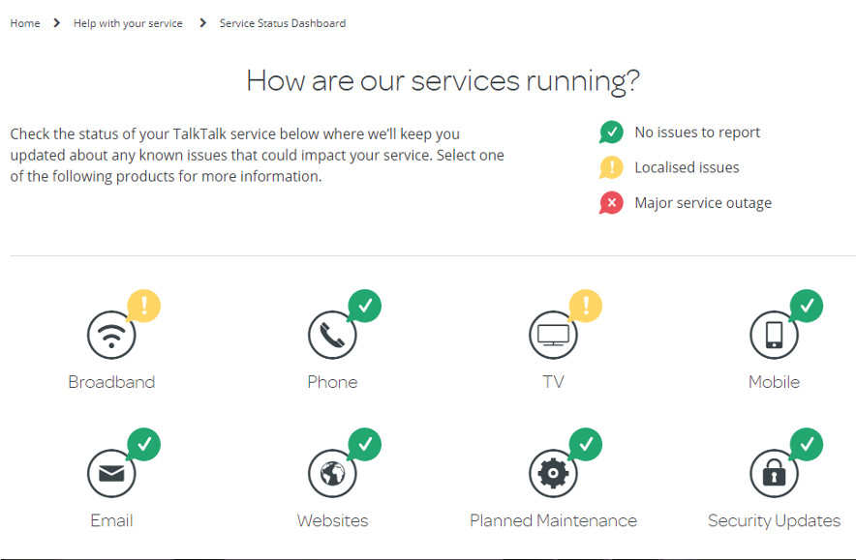
Task: Click the green check badge on Phone
Action: pos(365,306)
